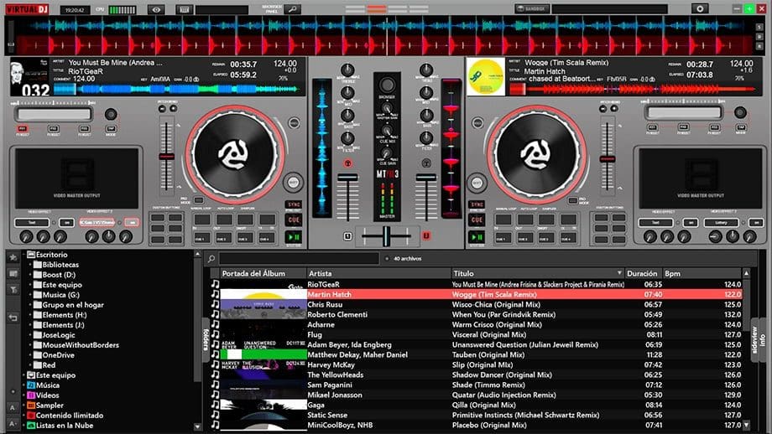Click the browser search input field
Image resolution: width=772 pixels, height=434 pixels.
pyautogui.click(x=299, y=259)
